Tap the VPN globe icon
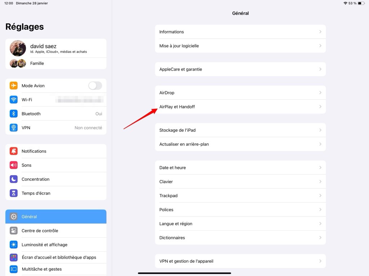Screen dimensions: 369x276 tap(14, 128)
